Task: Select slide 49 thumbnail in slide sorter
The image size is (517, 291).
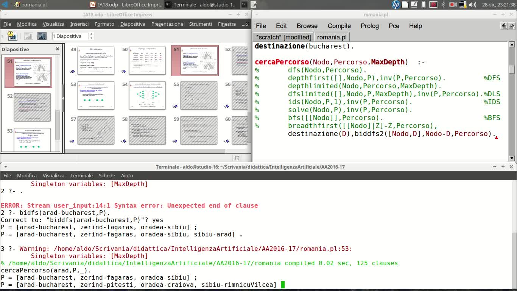Action: tap(96, 60)
